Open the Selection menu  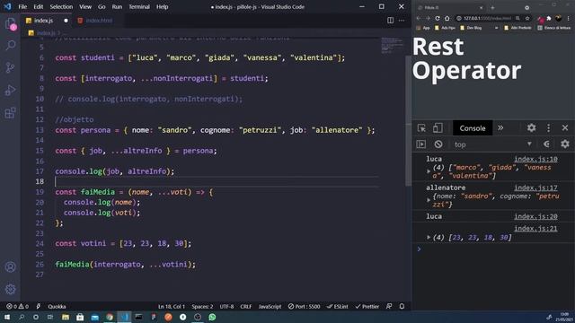[x=61, y=6]
